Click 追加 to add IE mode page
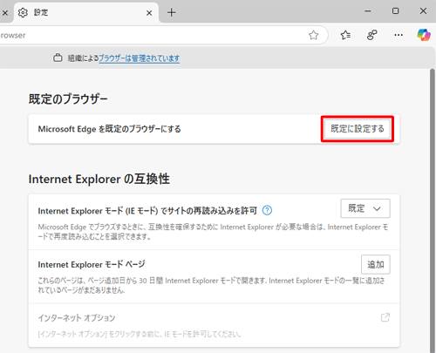436x353 pixels. coord(376,264)
